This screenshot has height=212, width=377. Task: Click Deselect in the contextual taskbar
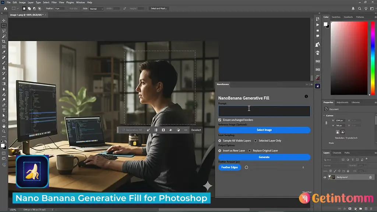pos(196,130)
